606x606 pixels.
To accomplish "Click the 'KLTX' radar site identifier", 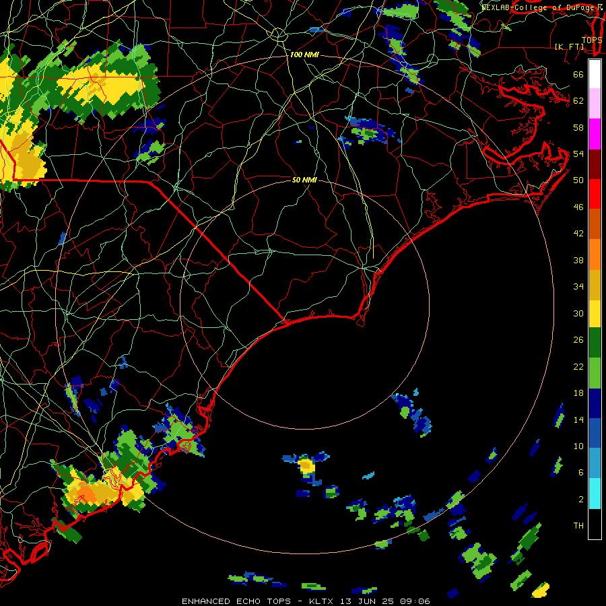I will point(323,601).
